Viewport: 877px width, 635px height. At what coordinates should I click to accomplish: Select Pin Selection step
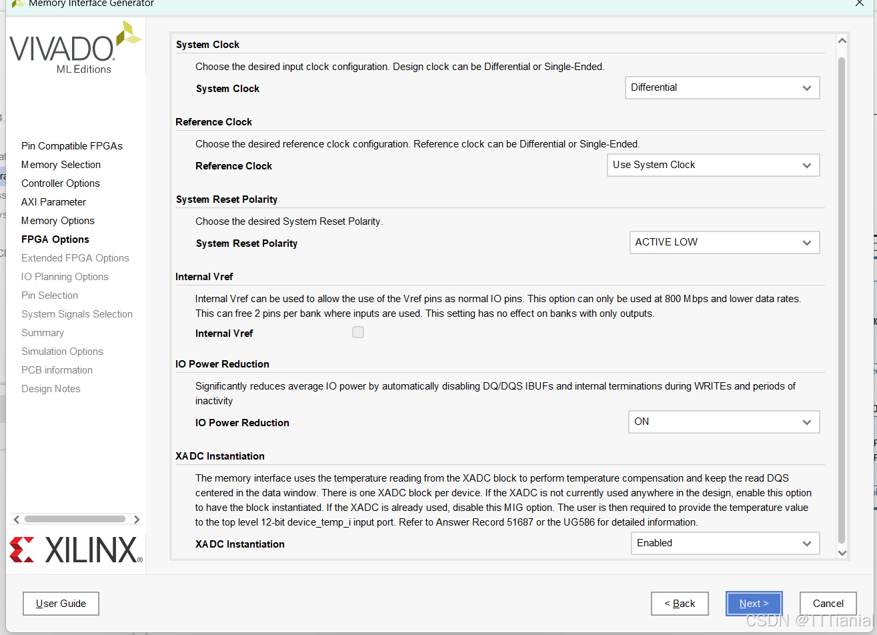click(49, 295)
